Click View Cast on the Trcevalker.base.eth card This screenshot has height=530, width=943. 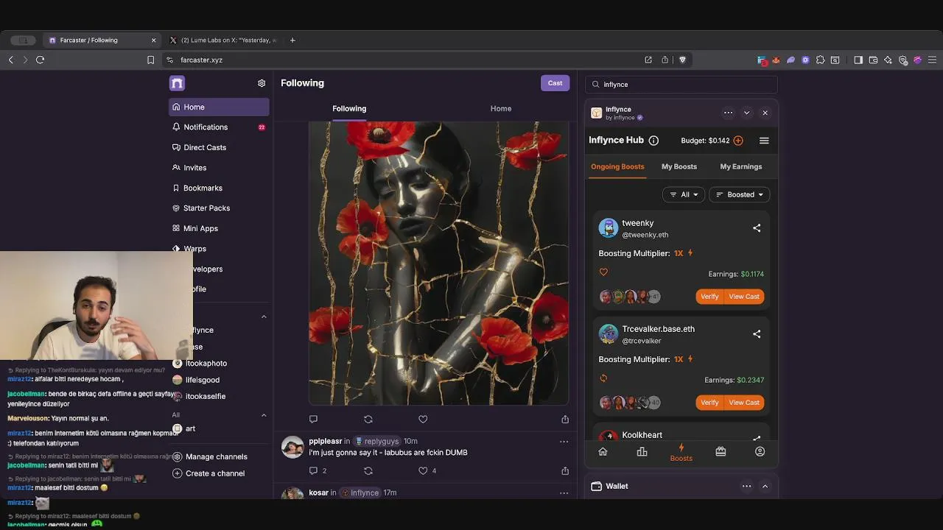pos(744,403)
